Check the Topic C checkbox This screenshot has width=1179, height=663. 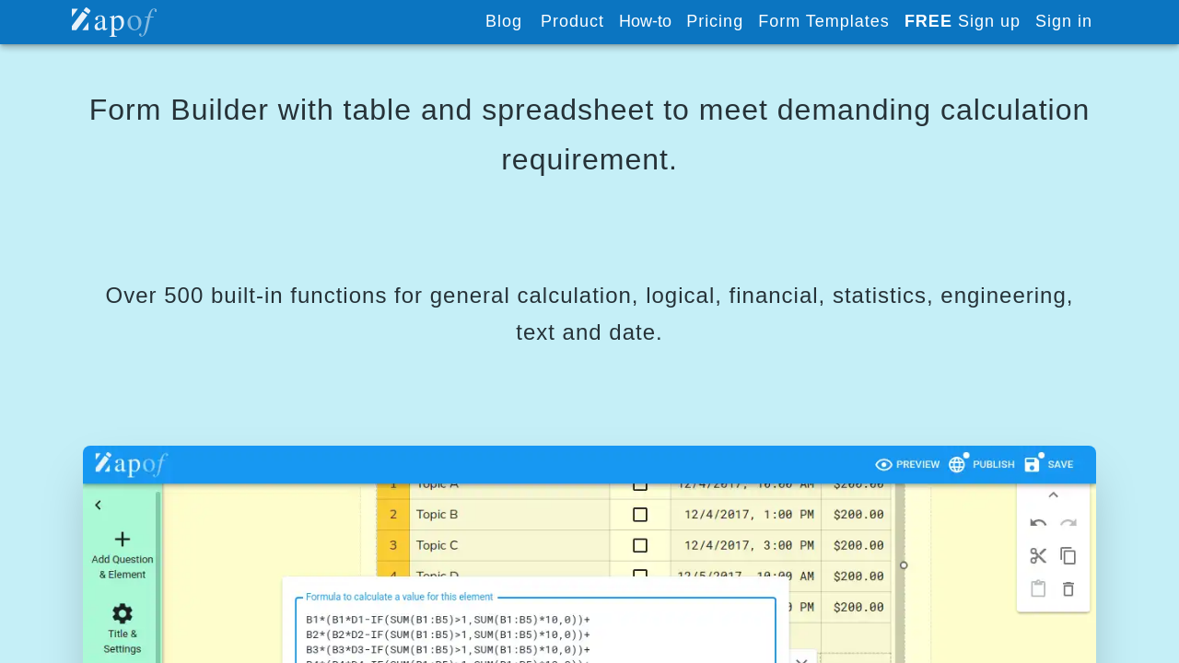640,545
